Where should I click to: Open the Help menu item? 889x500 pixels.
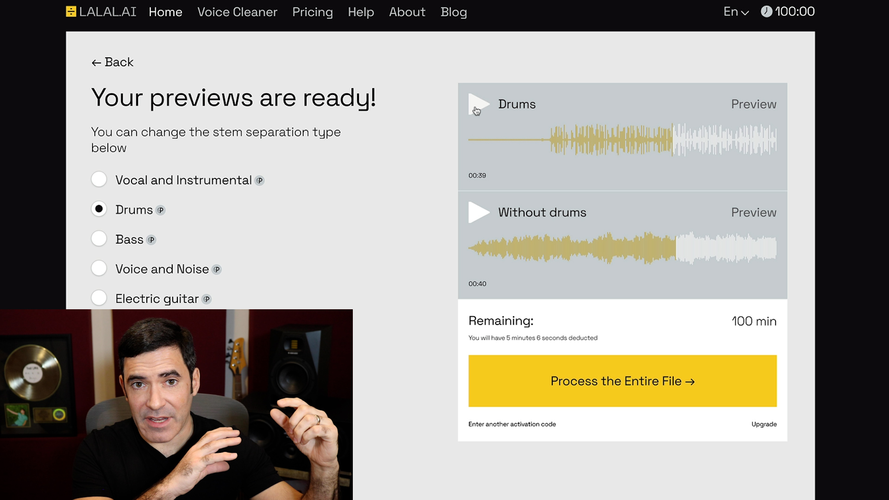(x=361, y=12)
